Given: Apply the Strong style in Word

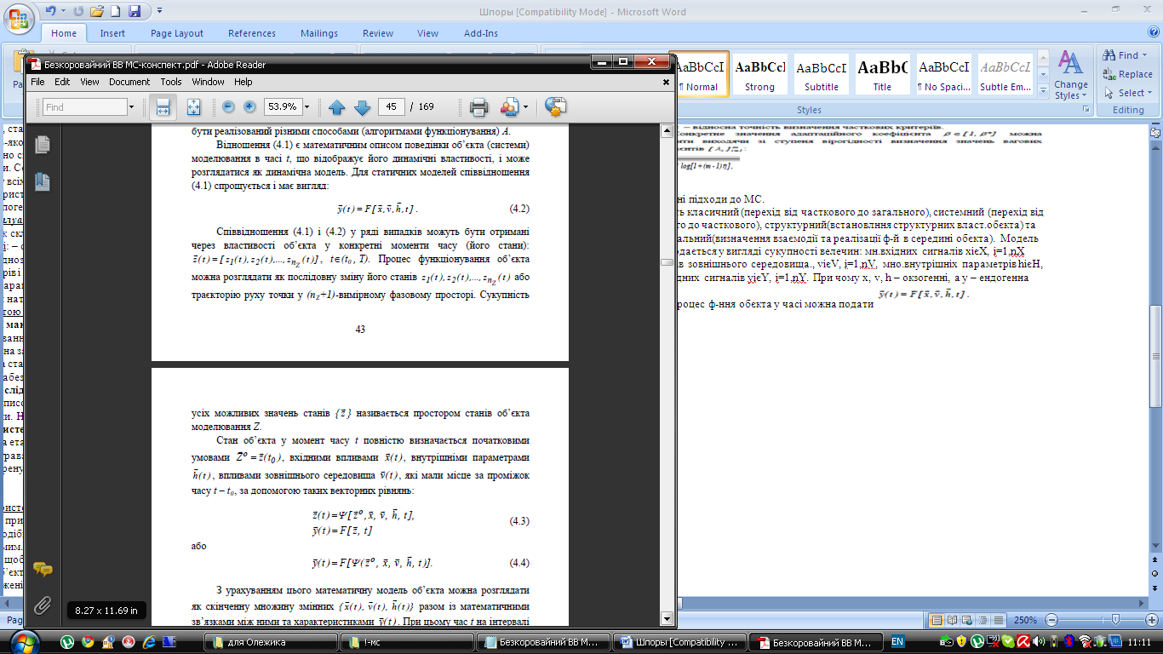Looking at the screenshot, I should pos(760,75).
